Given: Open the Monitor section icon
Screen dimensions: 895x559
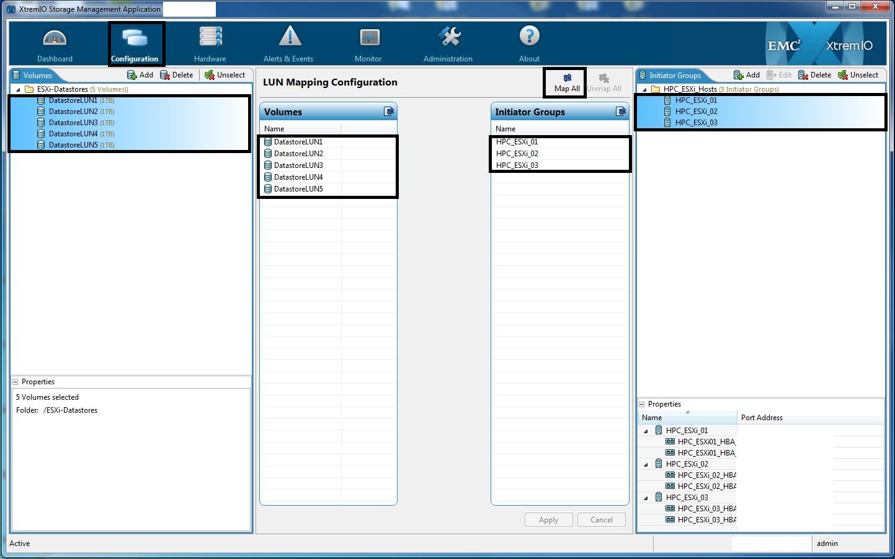Looking at the screenshot, I should tap(369, 38).
